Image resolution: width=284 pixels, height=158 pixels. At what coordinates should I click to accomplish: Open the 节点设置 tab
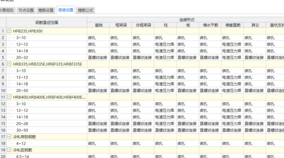[26, 10]
